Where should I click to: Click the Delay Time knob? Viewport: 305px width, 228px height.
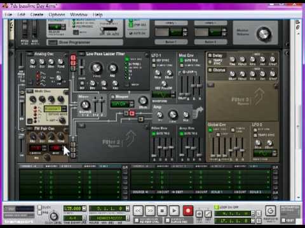[233, 59]
